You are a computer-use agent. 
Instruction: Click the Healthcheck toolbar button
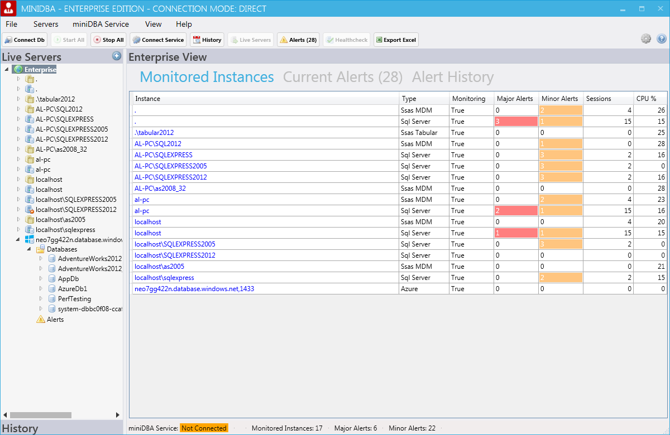[347, 40]
